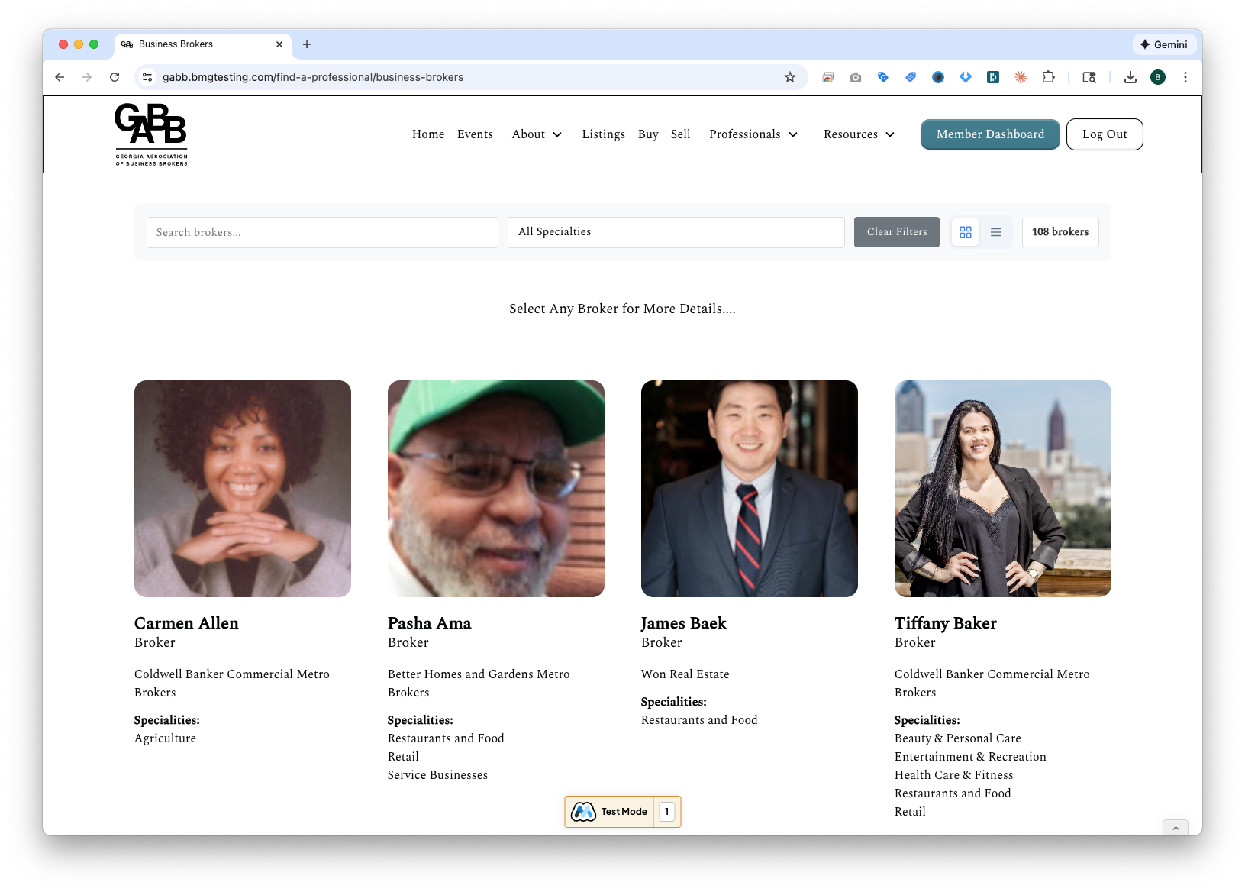
Task: Close the Business Brokers tab
Action: 279,44
